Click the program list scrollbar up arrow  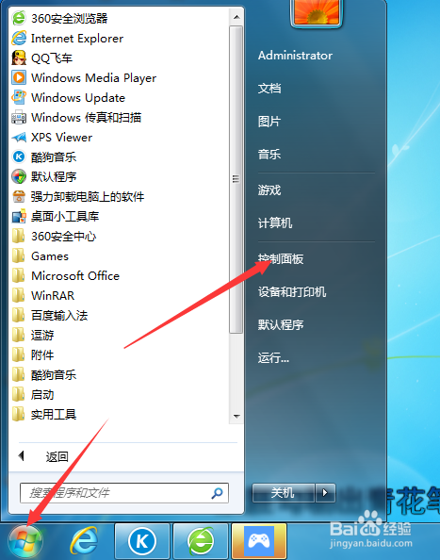(x=236, y=17)
